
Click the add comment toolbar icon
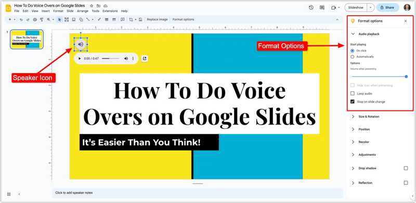(x=122, y=20)
